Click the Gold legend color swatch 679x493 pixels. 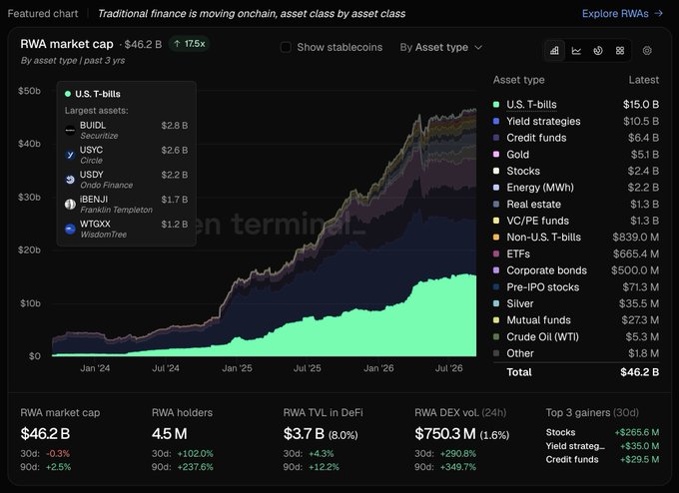point(496,154)
